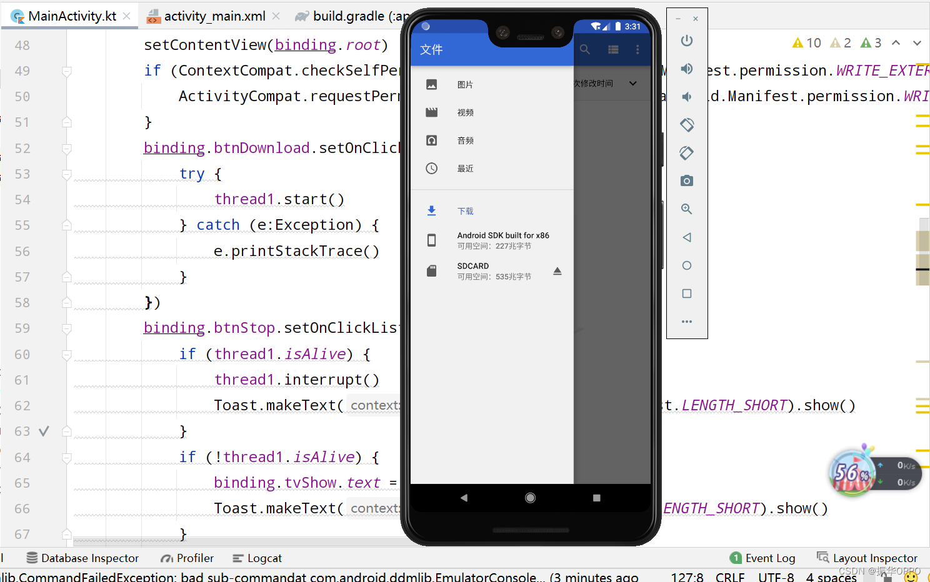
Task: Raise emulator volume with volume up icon
Action: (687, 69)
